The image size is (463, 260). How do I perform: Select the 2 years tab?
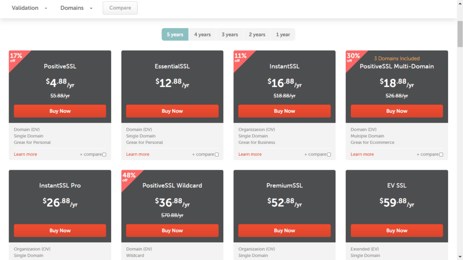(x=257, y=35)
